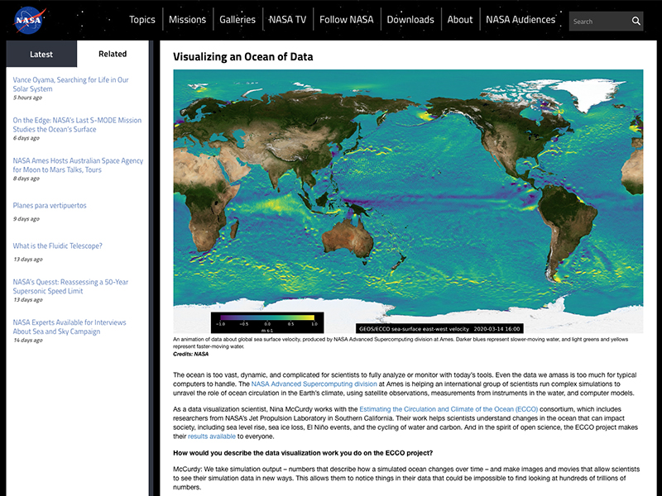Switch to the Latest tab
Image resolution: width=662 pixels, height=496 pixels.
coord(41,55)
